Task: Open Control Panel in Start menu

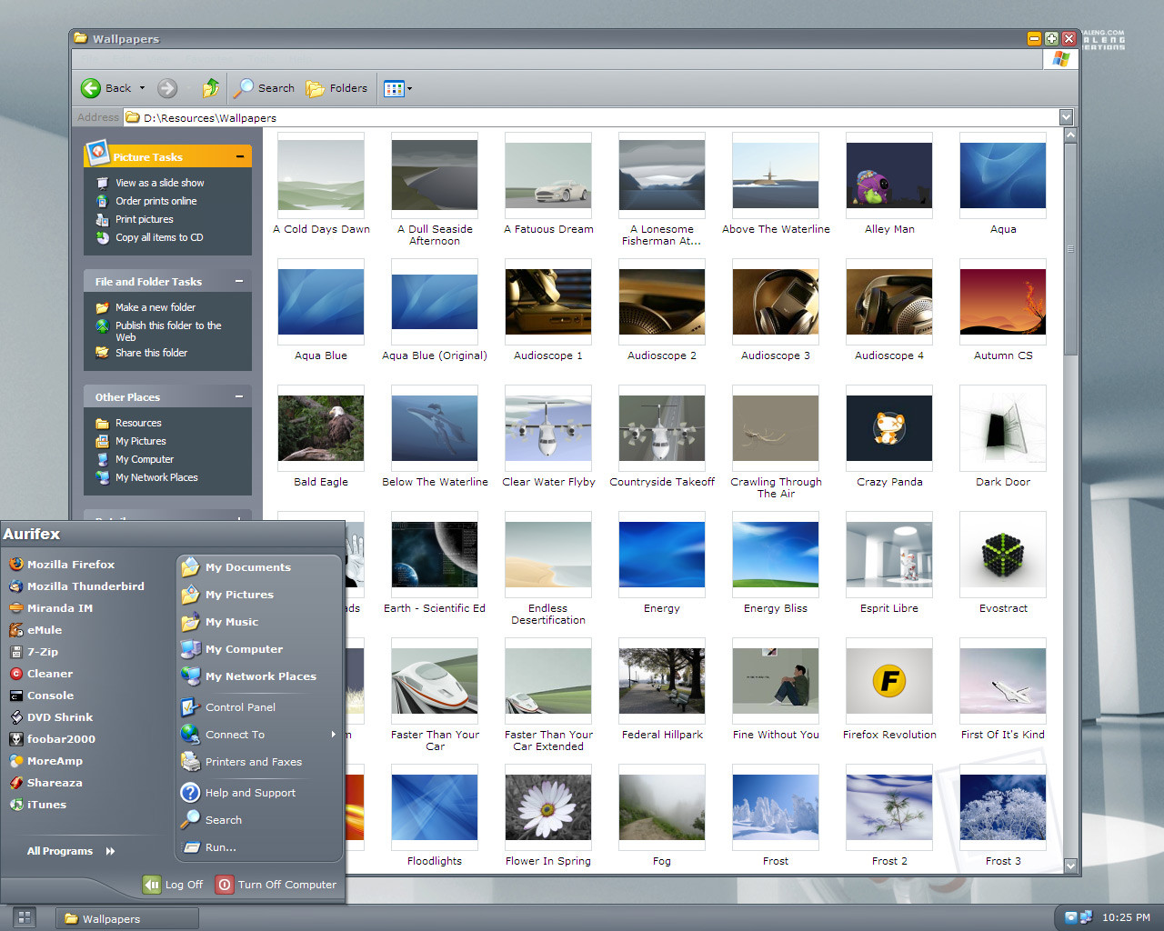Action: click(x=239, y=707)
